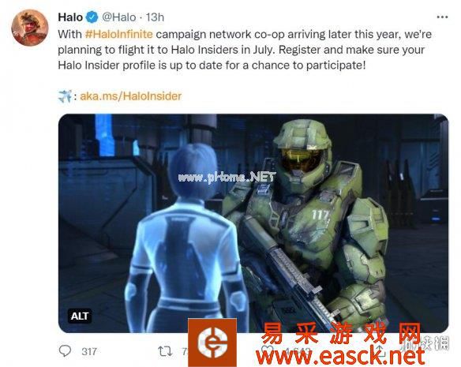Image resolution: width=461 pixels, height=367 pixels.
Task: Click the Halo display name
Action: [x=70, y=17]
